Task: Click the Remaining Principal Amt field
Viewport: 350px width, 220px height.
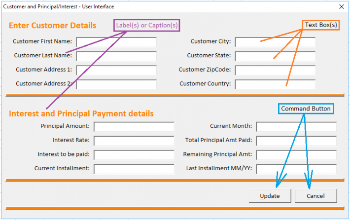Action: point(296,155)
